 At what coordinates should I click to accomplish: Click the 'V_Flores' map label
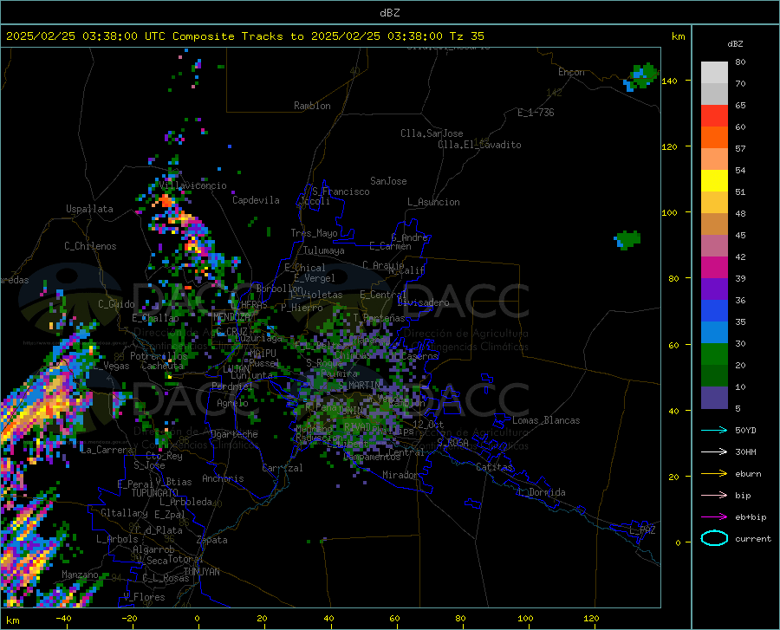[144, 597]
